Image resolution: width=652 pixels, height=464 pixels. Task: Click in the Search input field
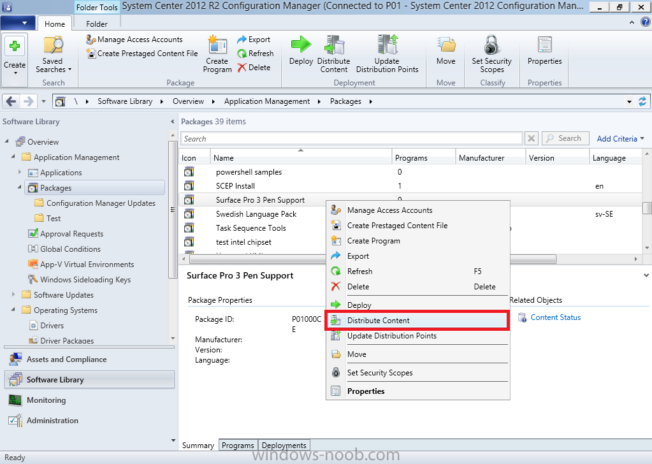[351, 138]
